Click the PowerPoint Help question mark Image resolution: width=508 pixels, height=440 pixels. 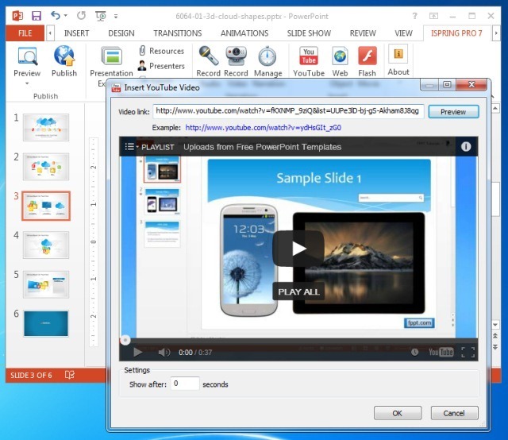(414, 16)
